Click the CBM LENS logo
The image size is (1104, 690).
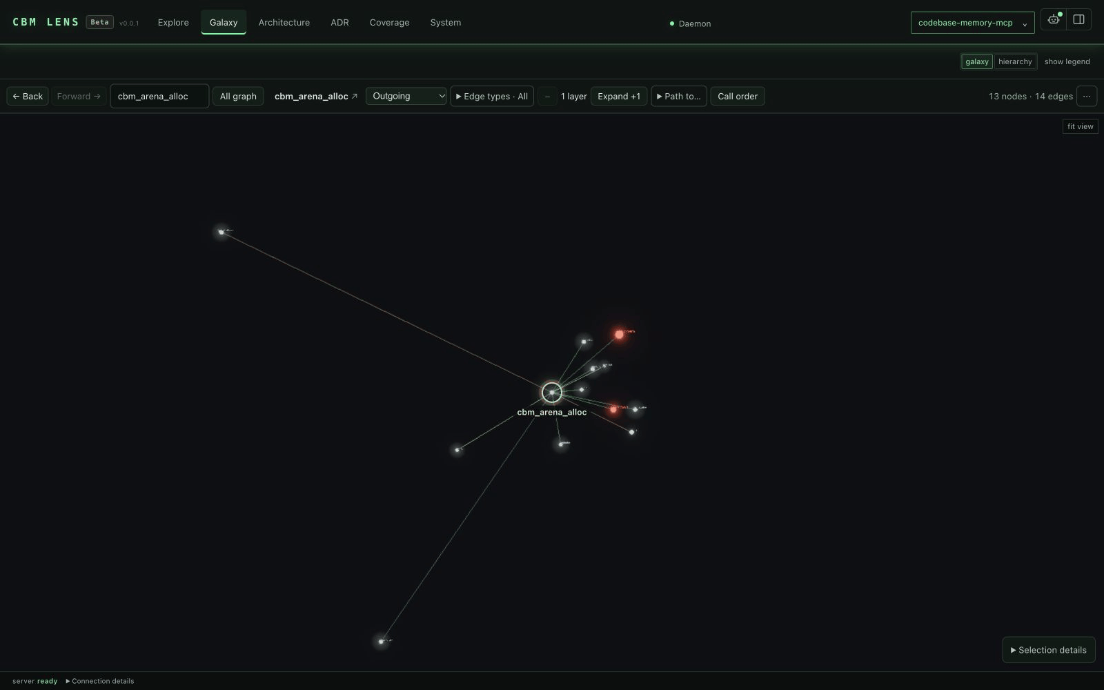46,22
